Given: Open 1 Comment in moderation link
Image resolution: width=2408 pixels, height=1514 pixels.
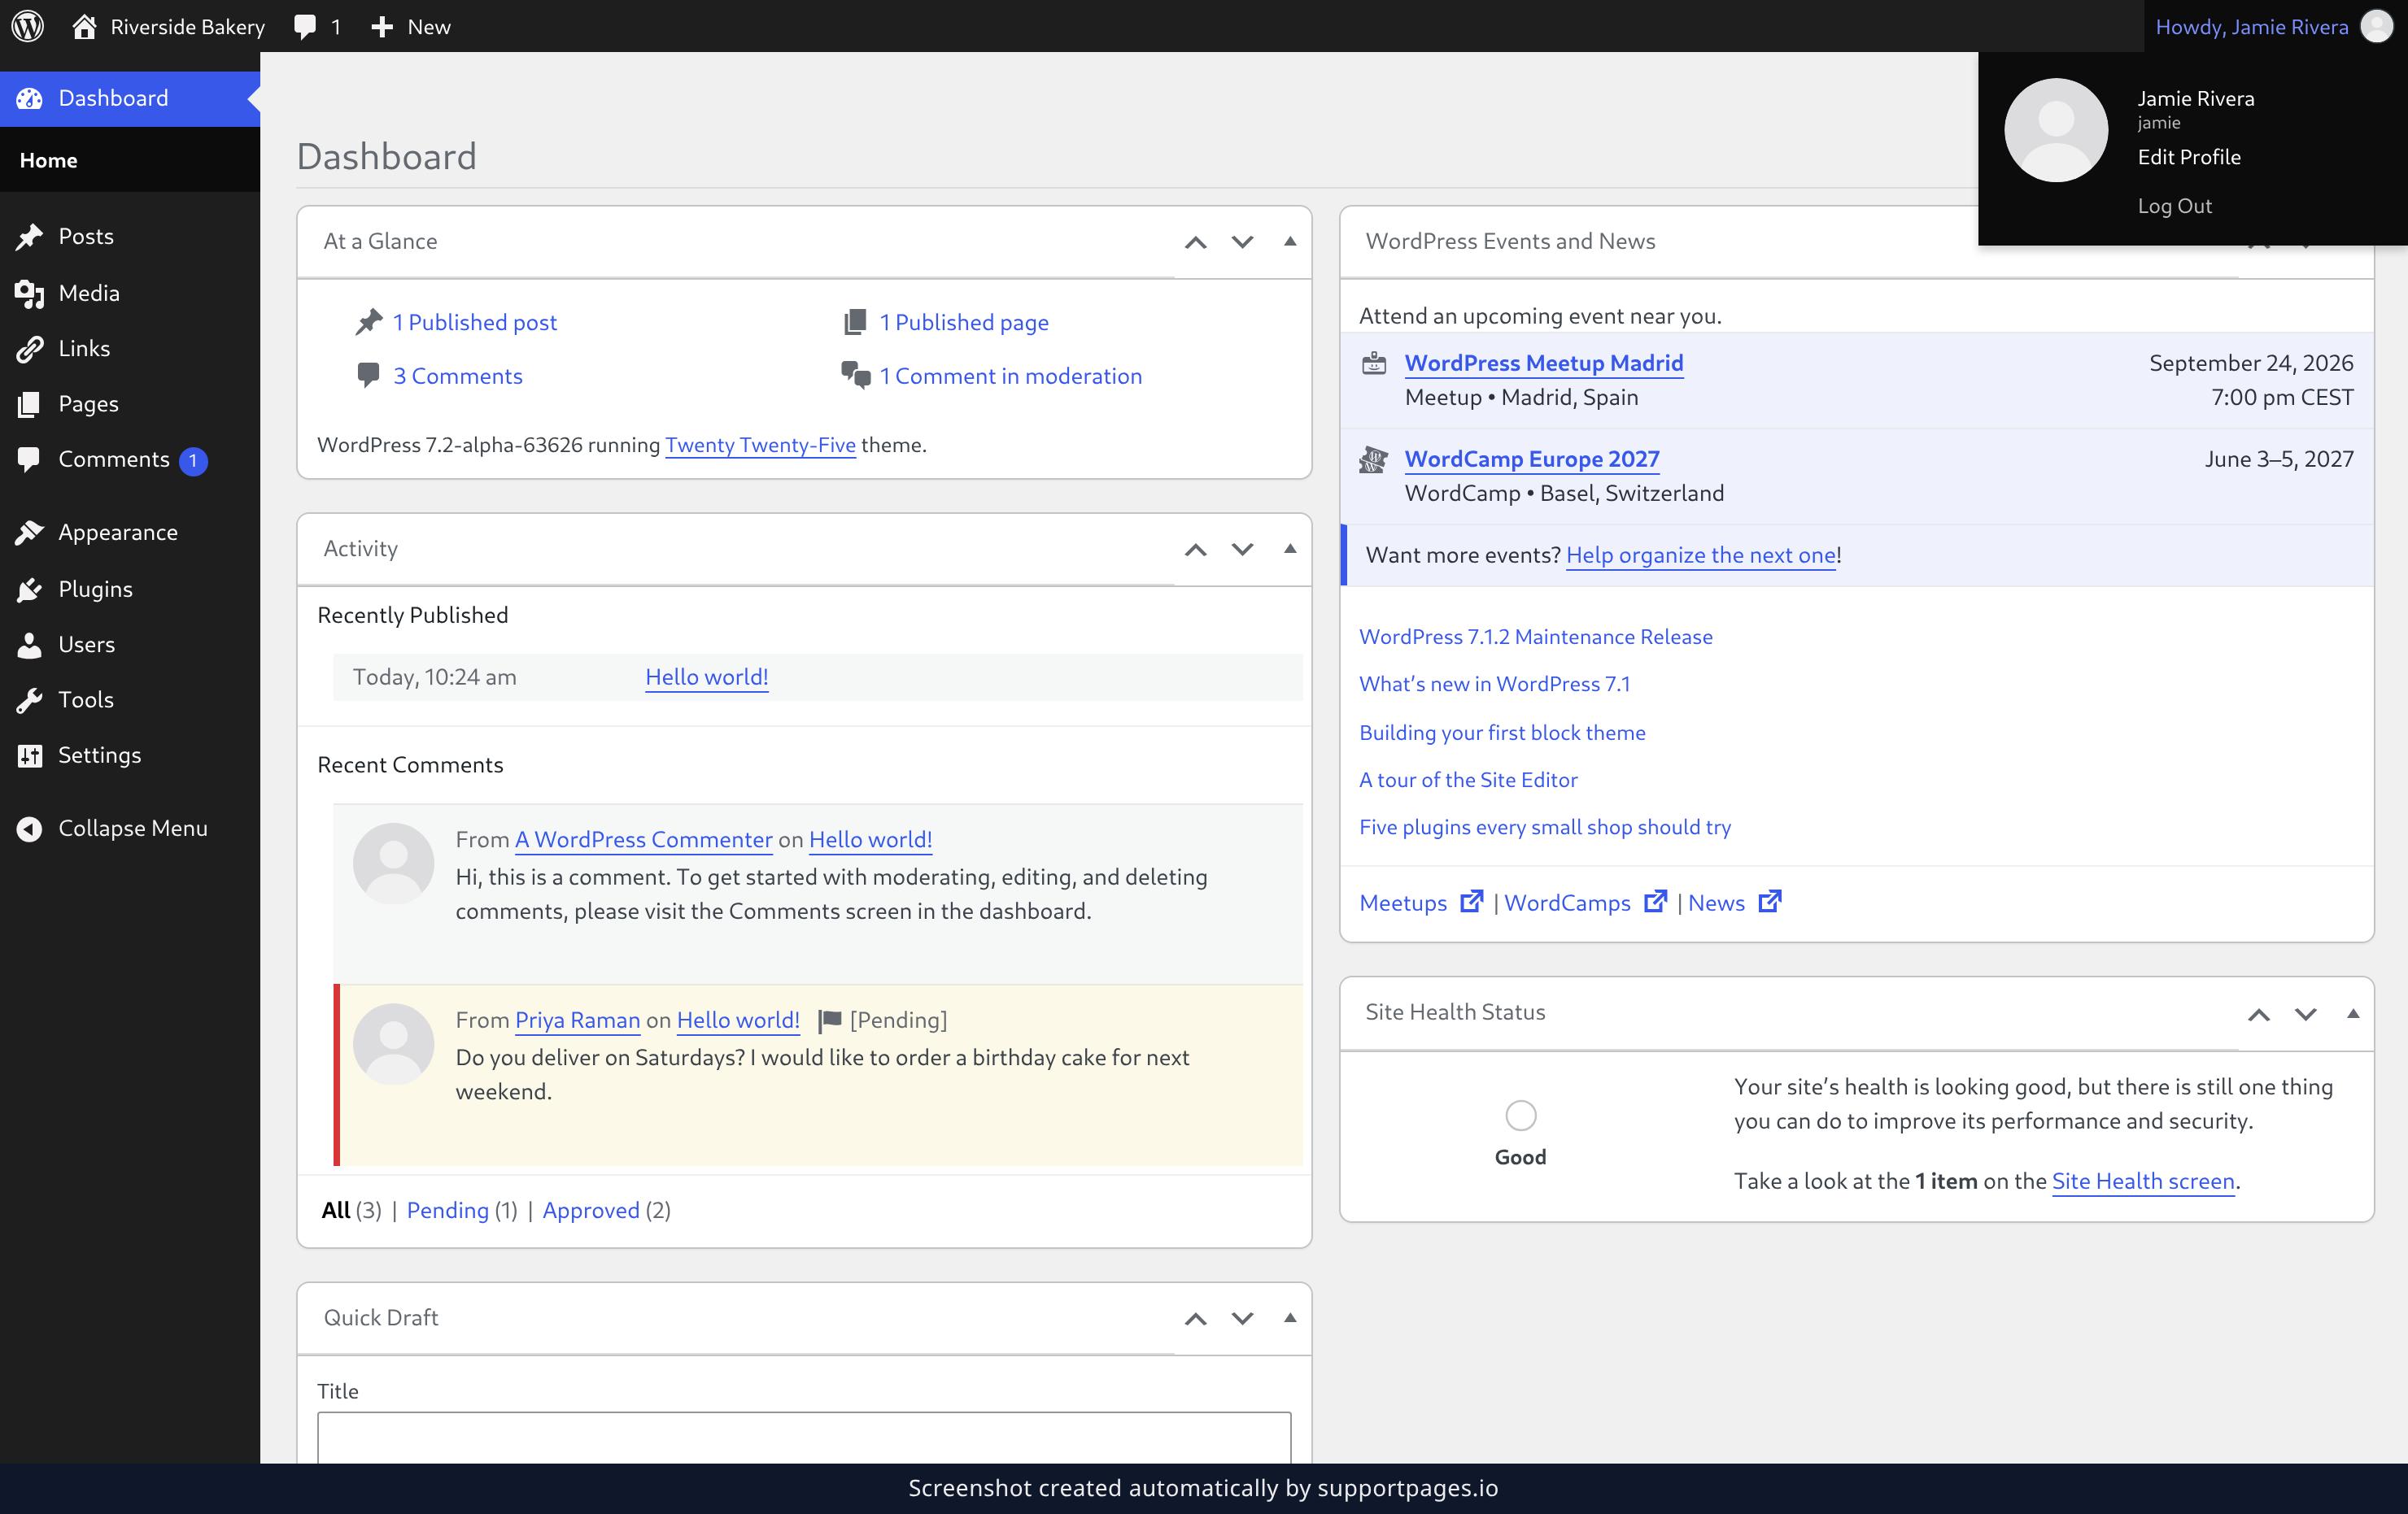Looking at the screenshot, I should coord(1010,376).
